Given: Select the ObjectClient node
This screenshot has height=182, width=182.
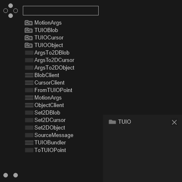Looking at the screenshot, I should click(49, 105).
